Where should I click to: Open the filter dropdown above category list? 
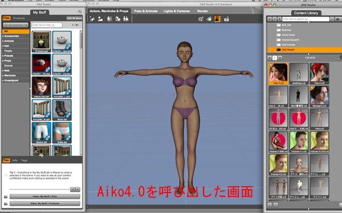point(16,25)
